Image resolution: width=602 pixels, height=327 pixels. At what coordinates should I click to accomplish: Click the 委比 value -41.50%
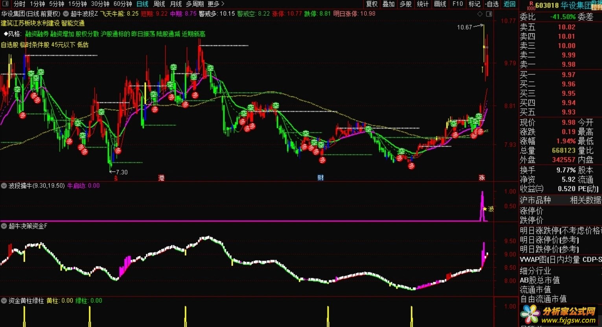click(x=563, y=17)
